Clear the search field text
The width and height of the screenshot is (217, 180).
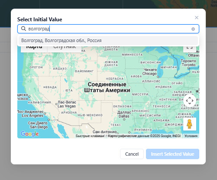click(193, 29)
